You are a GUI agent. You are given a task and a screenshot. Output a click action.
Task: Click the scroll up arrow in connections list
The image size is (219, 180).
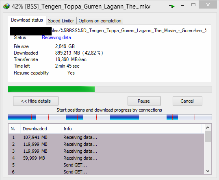click(208, 127)
